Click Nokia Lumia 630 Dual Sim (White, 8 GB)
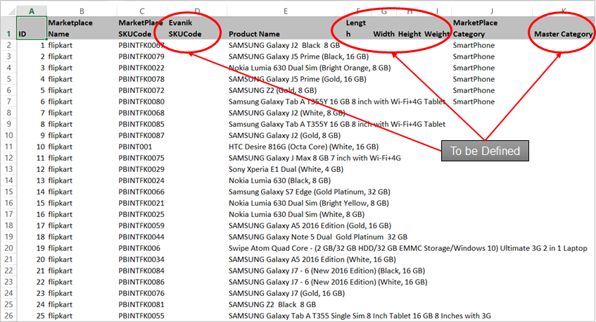 point(296,214)
